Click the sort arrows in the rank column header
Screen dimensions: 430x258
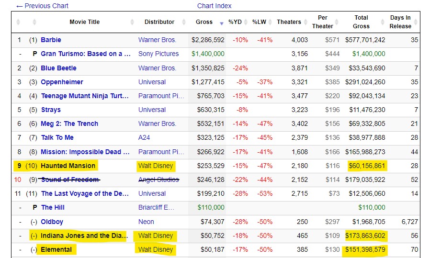19,22
